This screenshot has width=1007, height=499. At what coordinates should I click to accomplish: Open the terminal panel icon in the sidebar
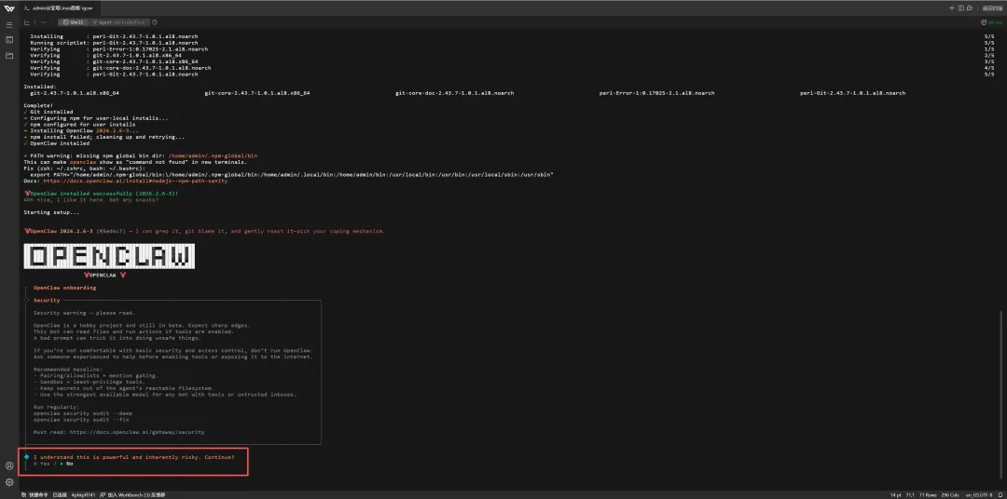coord(9,40)
